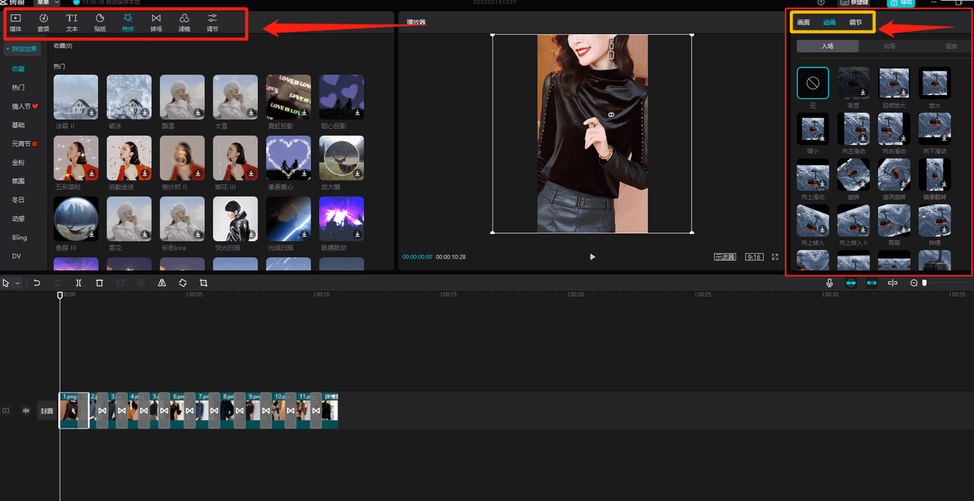Viewport: 974px width, 501px height.
Task: Toggle track lock icon at timeline left
Action: 6,410
